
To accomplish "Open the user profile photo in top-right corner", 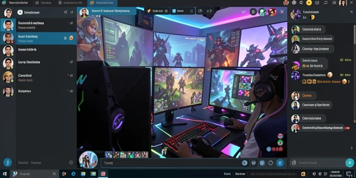I will pyautogui.click(x=343, y=3).
